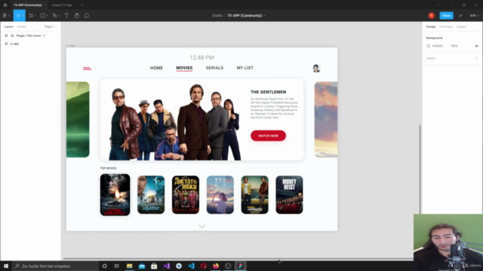Select the Move tool
This screenshot has height=271, width=483.
[x=18, y=16]
